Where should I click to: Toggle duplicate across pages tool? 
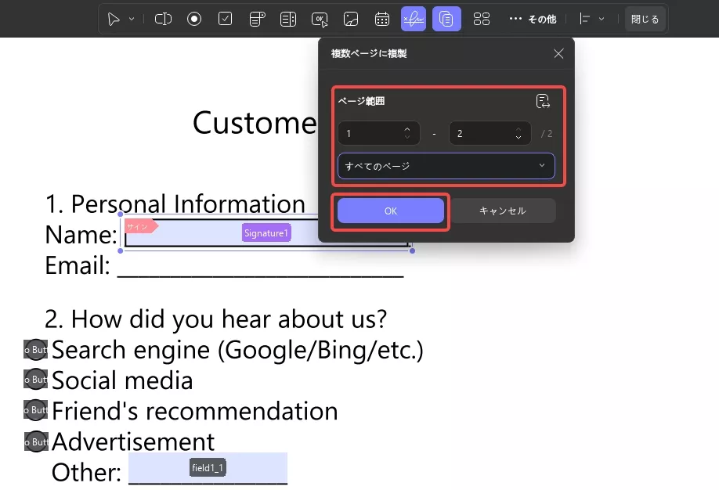point(446,20)
